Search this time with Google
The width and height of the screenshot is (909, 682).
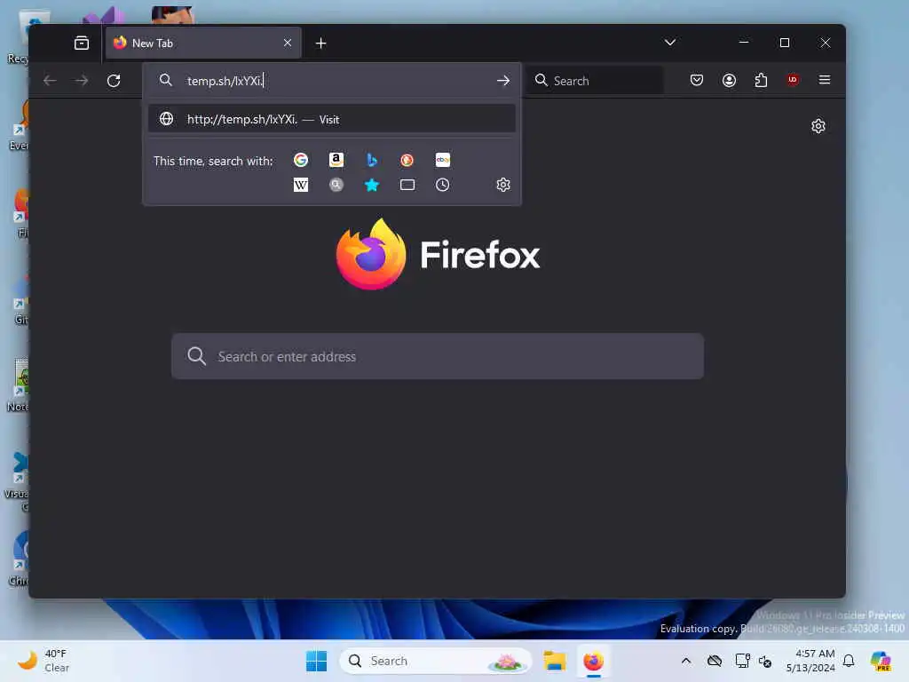tap(301, 160)
